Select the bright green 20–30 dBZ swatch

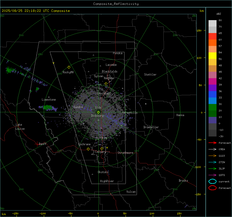click(212, 107)
